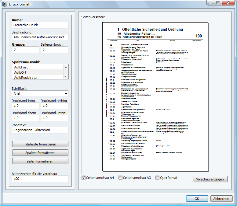
Task: Tick the Seitenvorschau A3 checkbox
Action: click(121, 178)
